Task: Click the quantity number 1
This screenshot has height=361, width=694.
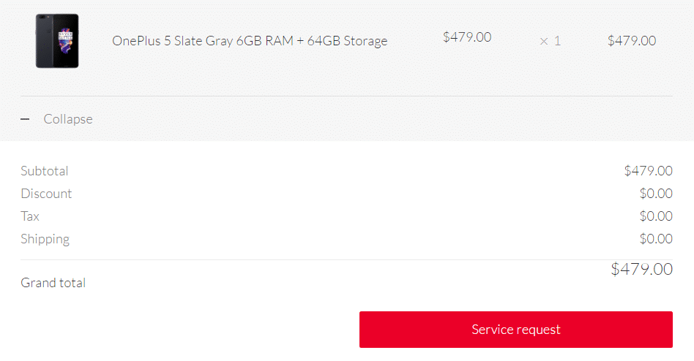Action: 557,41
